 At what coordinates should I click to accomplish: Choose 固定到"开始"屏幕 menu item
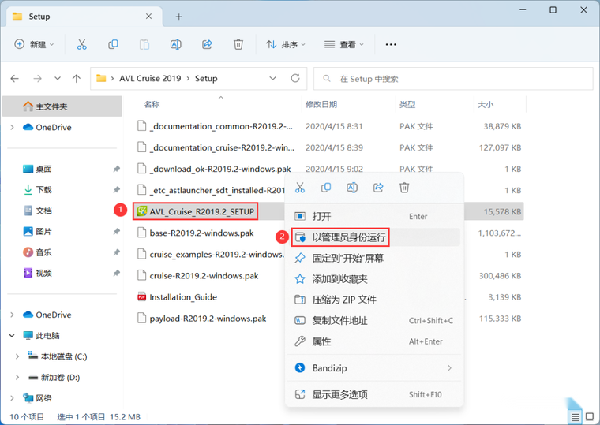374,258
